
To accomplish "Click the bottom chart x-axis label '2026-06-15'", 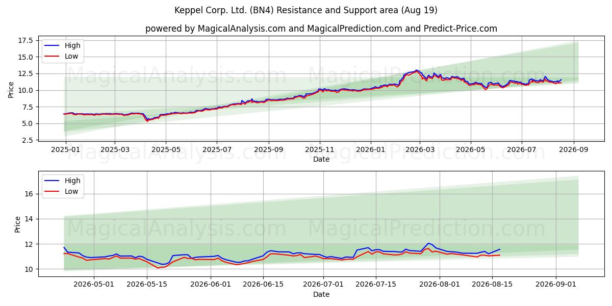I will 263,286.
